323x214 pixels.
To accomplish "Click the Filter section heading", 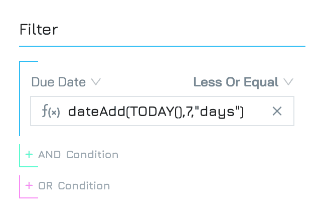I will (x=39, y=30).
